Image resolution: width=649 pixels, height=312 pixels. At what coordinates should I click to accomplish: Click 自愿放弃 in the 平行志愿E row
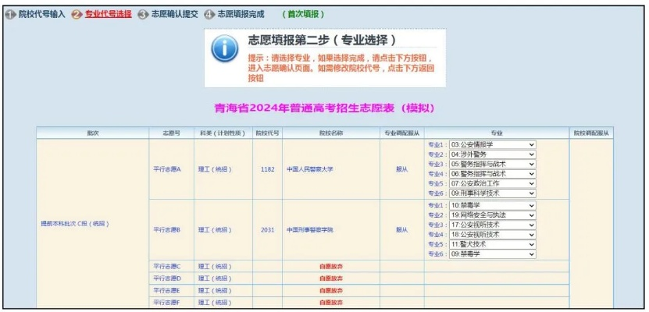click(x=331, y=290)
